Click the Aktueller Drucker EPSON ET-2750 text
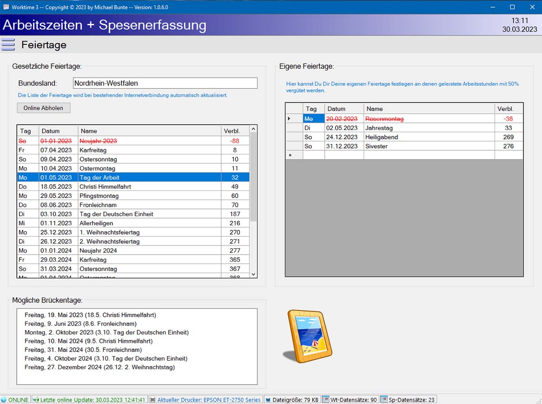The width and height of the screenshot is (542, 404). click(209, 400)
